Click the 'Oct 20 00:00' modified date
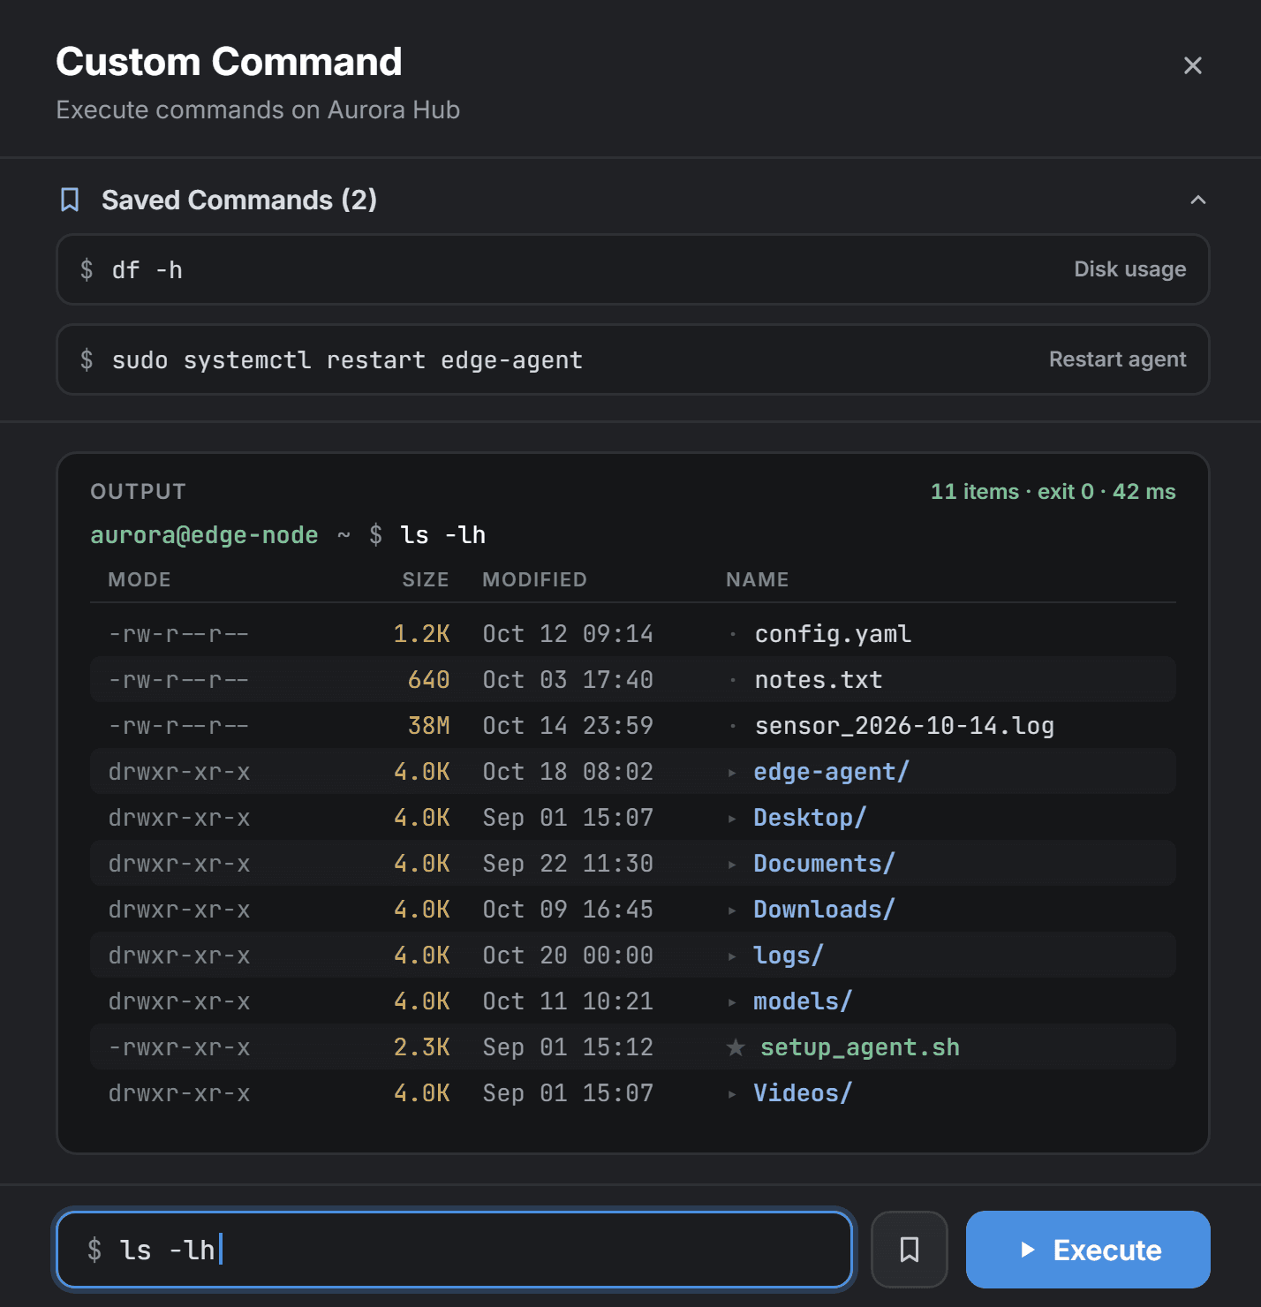1261x1307 pixels. point(568,956)
